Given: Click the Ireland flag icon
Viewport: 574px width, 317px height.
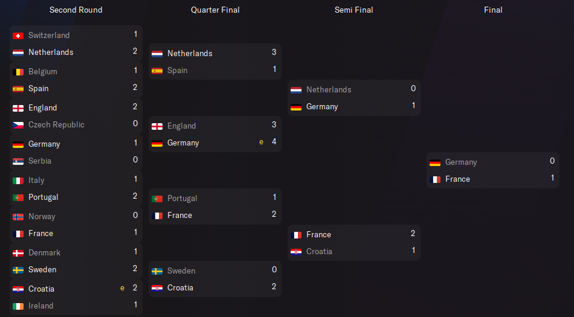Looking at the screenshot, I should click(18, 306).
